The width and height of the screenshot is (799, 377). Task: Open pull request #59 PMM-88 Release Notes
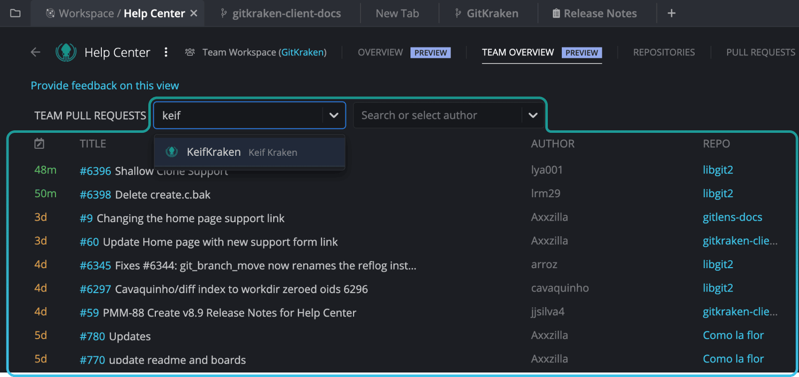218,313
